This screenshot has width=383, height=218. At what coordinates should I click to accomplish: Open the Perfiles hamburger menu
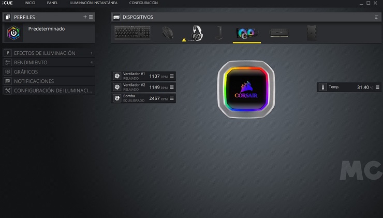91,17
